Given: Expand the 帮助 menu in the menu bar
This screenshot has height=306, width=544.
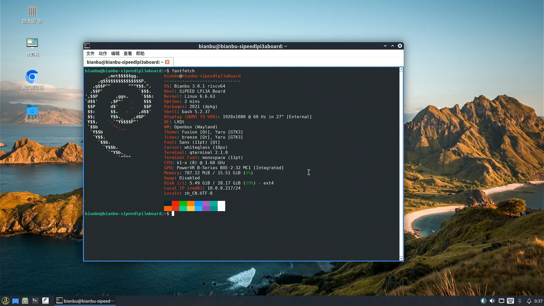Looking at the screenshot, I should point(140,54).
